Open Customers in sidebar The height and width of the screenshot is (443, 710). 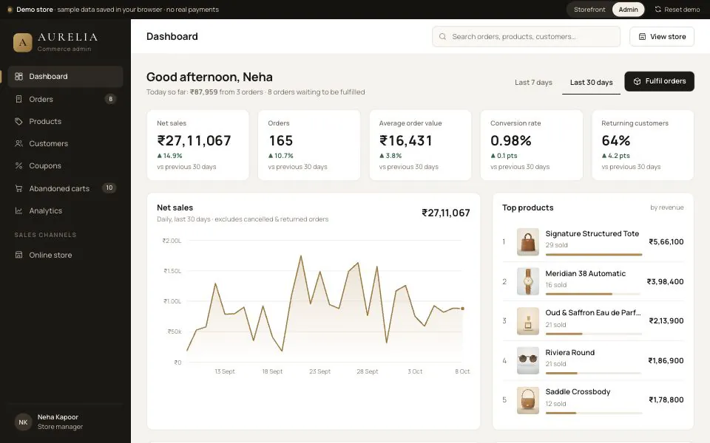coord(65,143)
